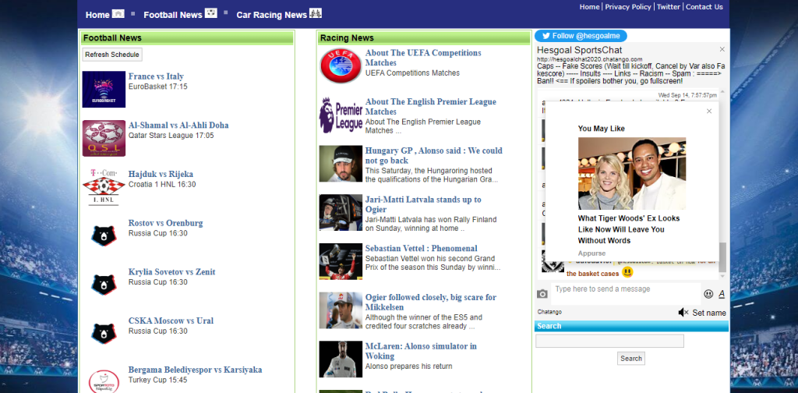Click the Chatango label under chat
798x393 pixels.
(549, 312)
